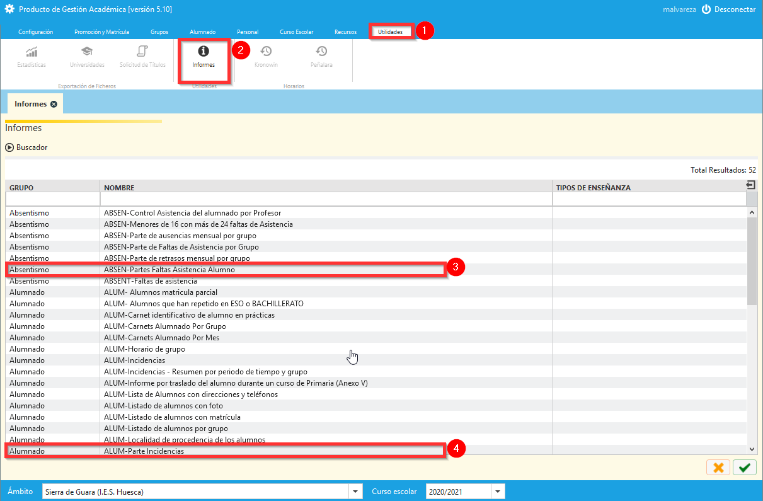Click the NOMBRE filter input field
This screenshot has height=501, width=763.
coord(326,199)
